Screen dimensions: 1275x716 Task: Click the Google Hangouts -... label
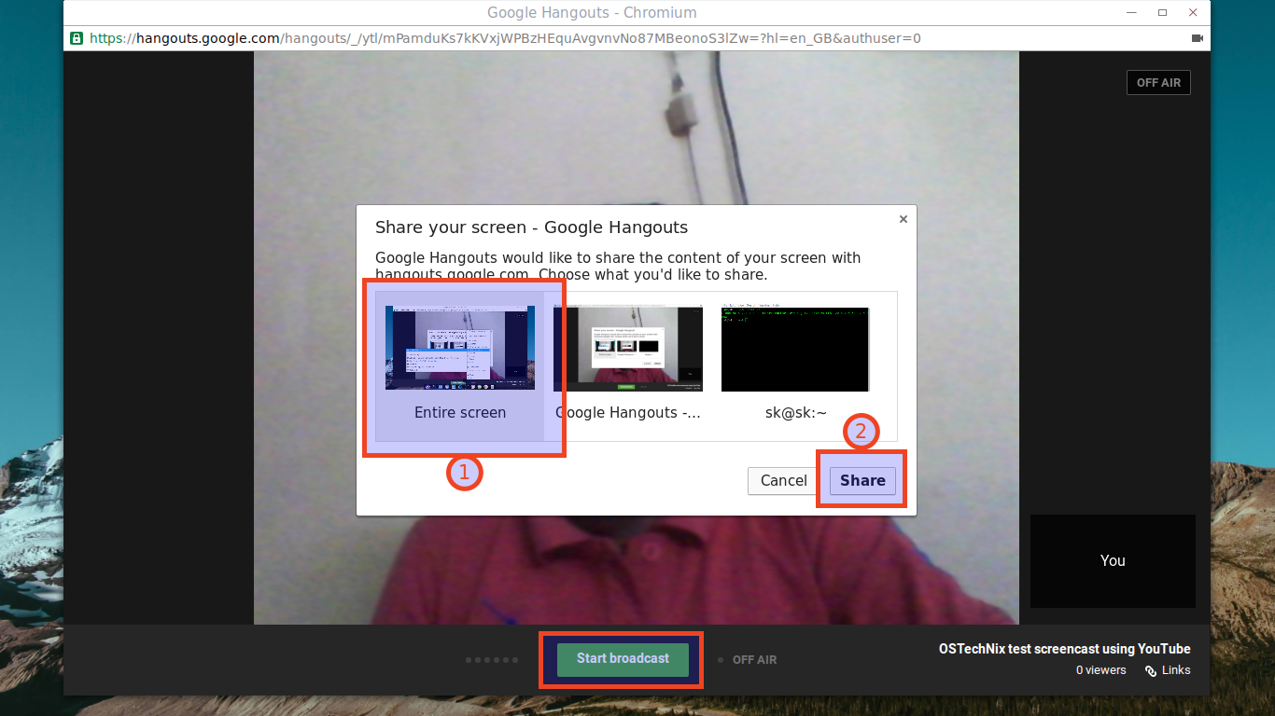coord(627,412)
